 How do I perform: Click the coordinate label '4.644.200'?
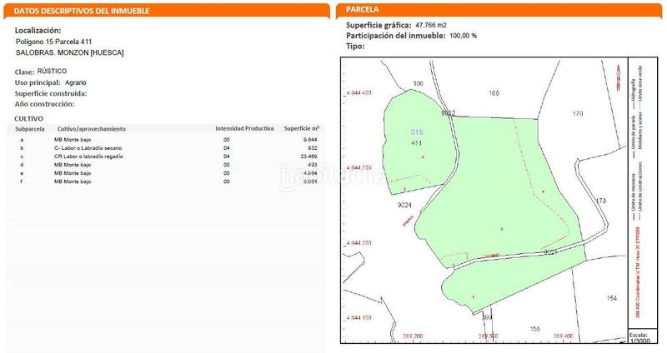coord(359,243)
